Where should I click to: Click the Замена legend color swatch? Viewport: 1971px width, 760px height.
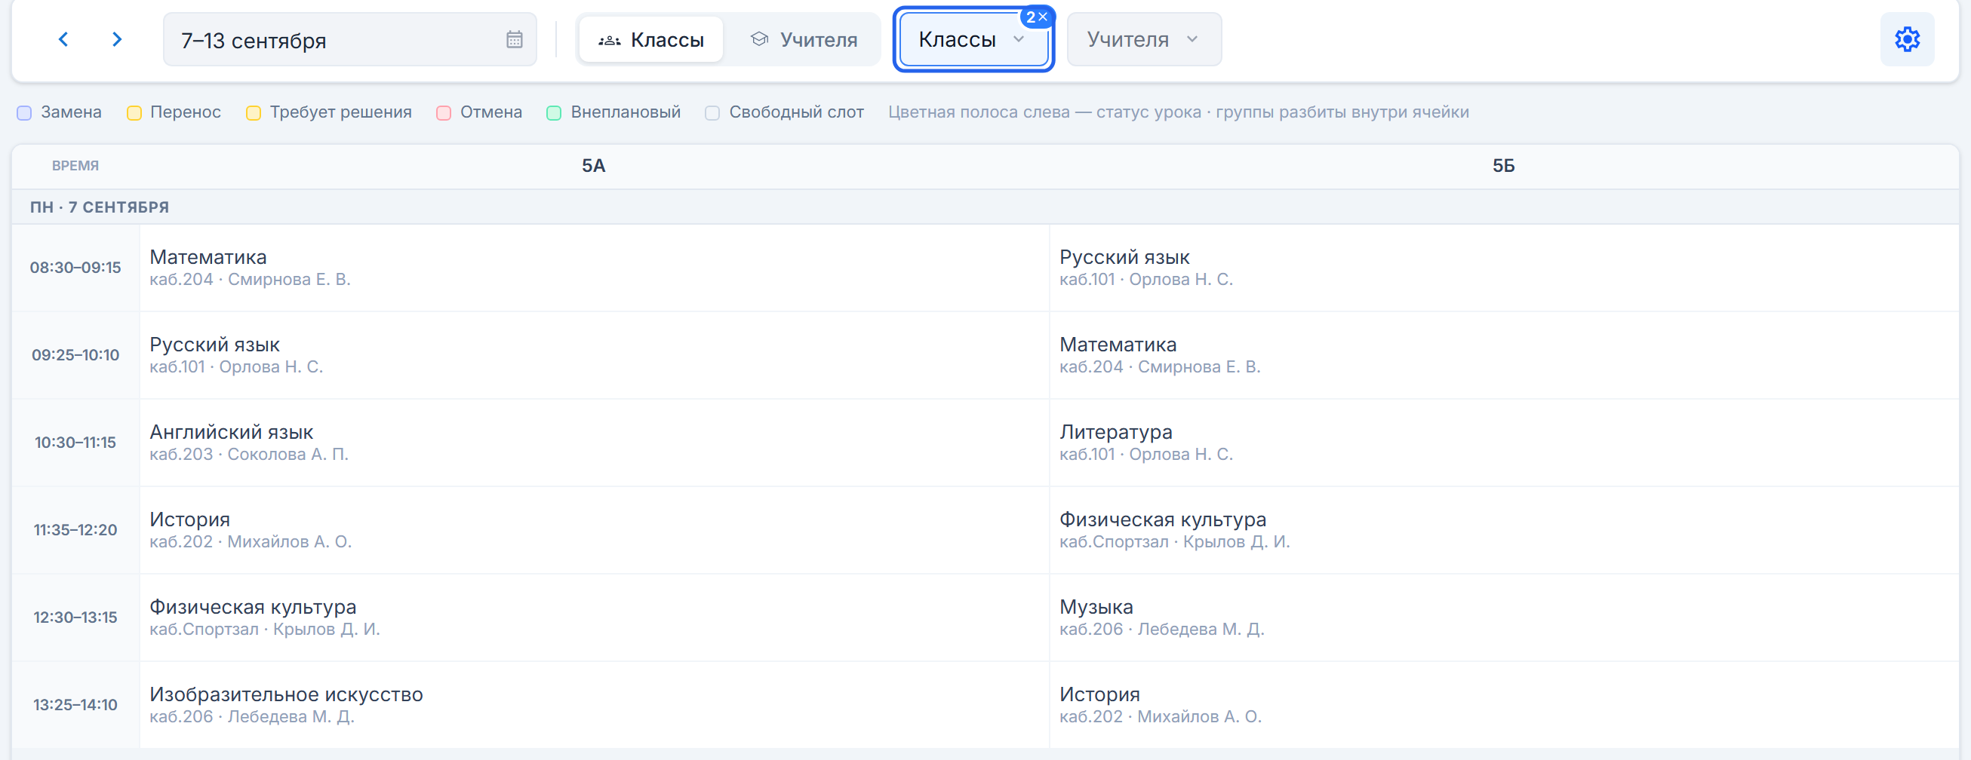(x=24, y=113)
